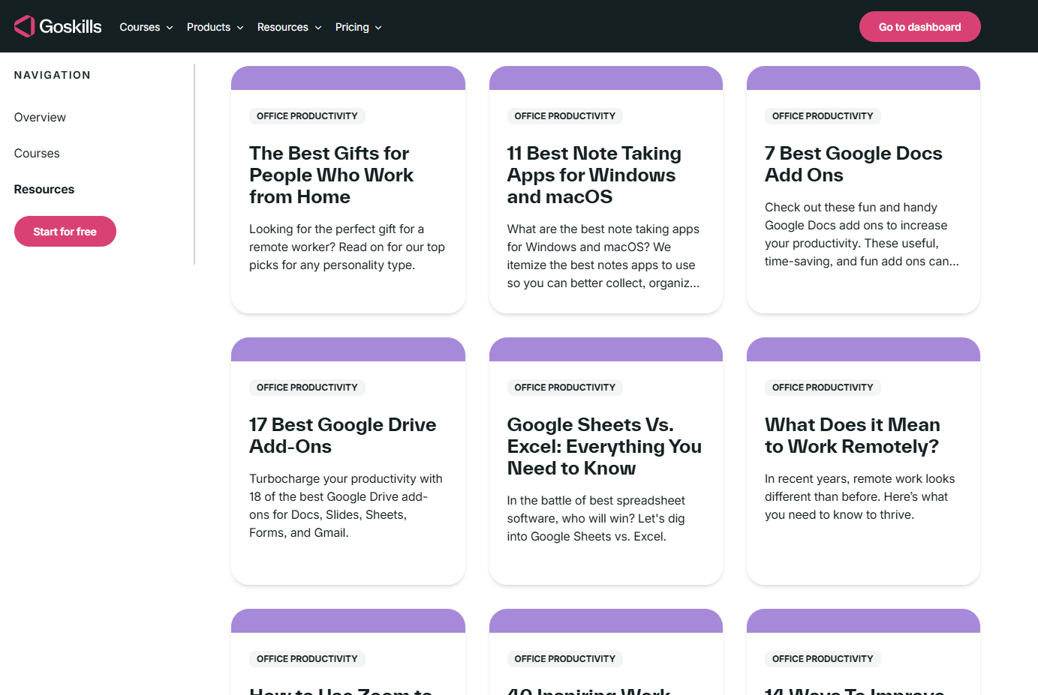Viewport: 1038px width, 695px height.
Task: Open "Google Sheets Vs. Excel" article title
Action: point(604,446)
